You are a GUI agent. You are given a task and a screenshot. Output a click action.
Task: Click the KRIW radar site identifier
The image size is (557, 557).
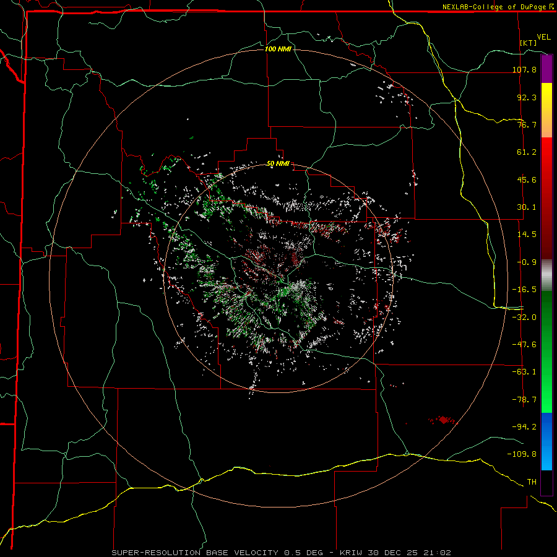[351, 553]
